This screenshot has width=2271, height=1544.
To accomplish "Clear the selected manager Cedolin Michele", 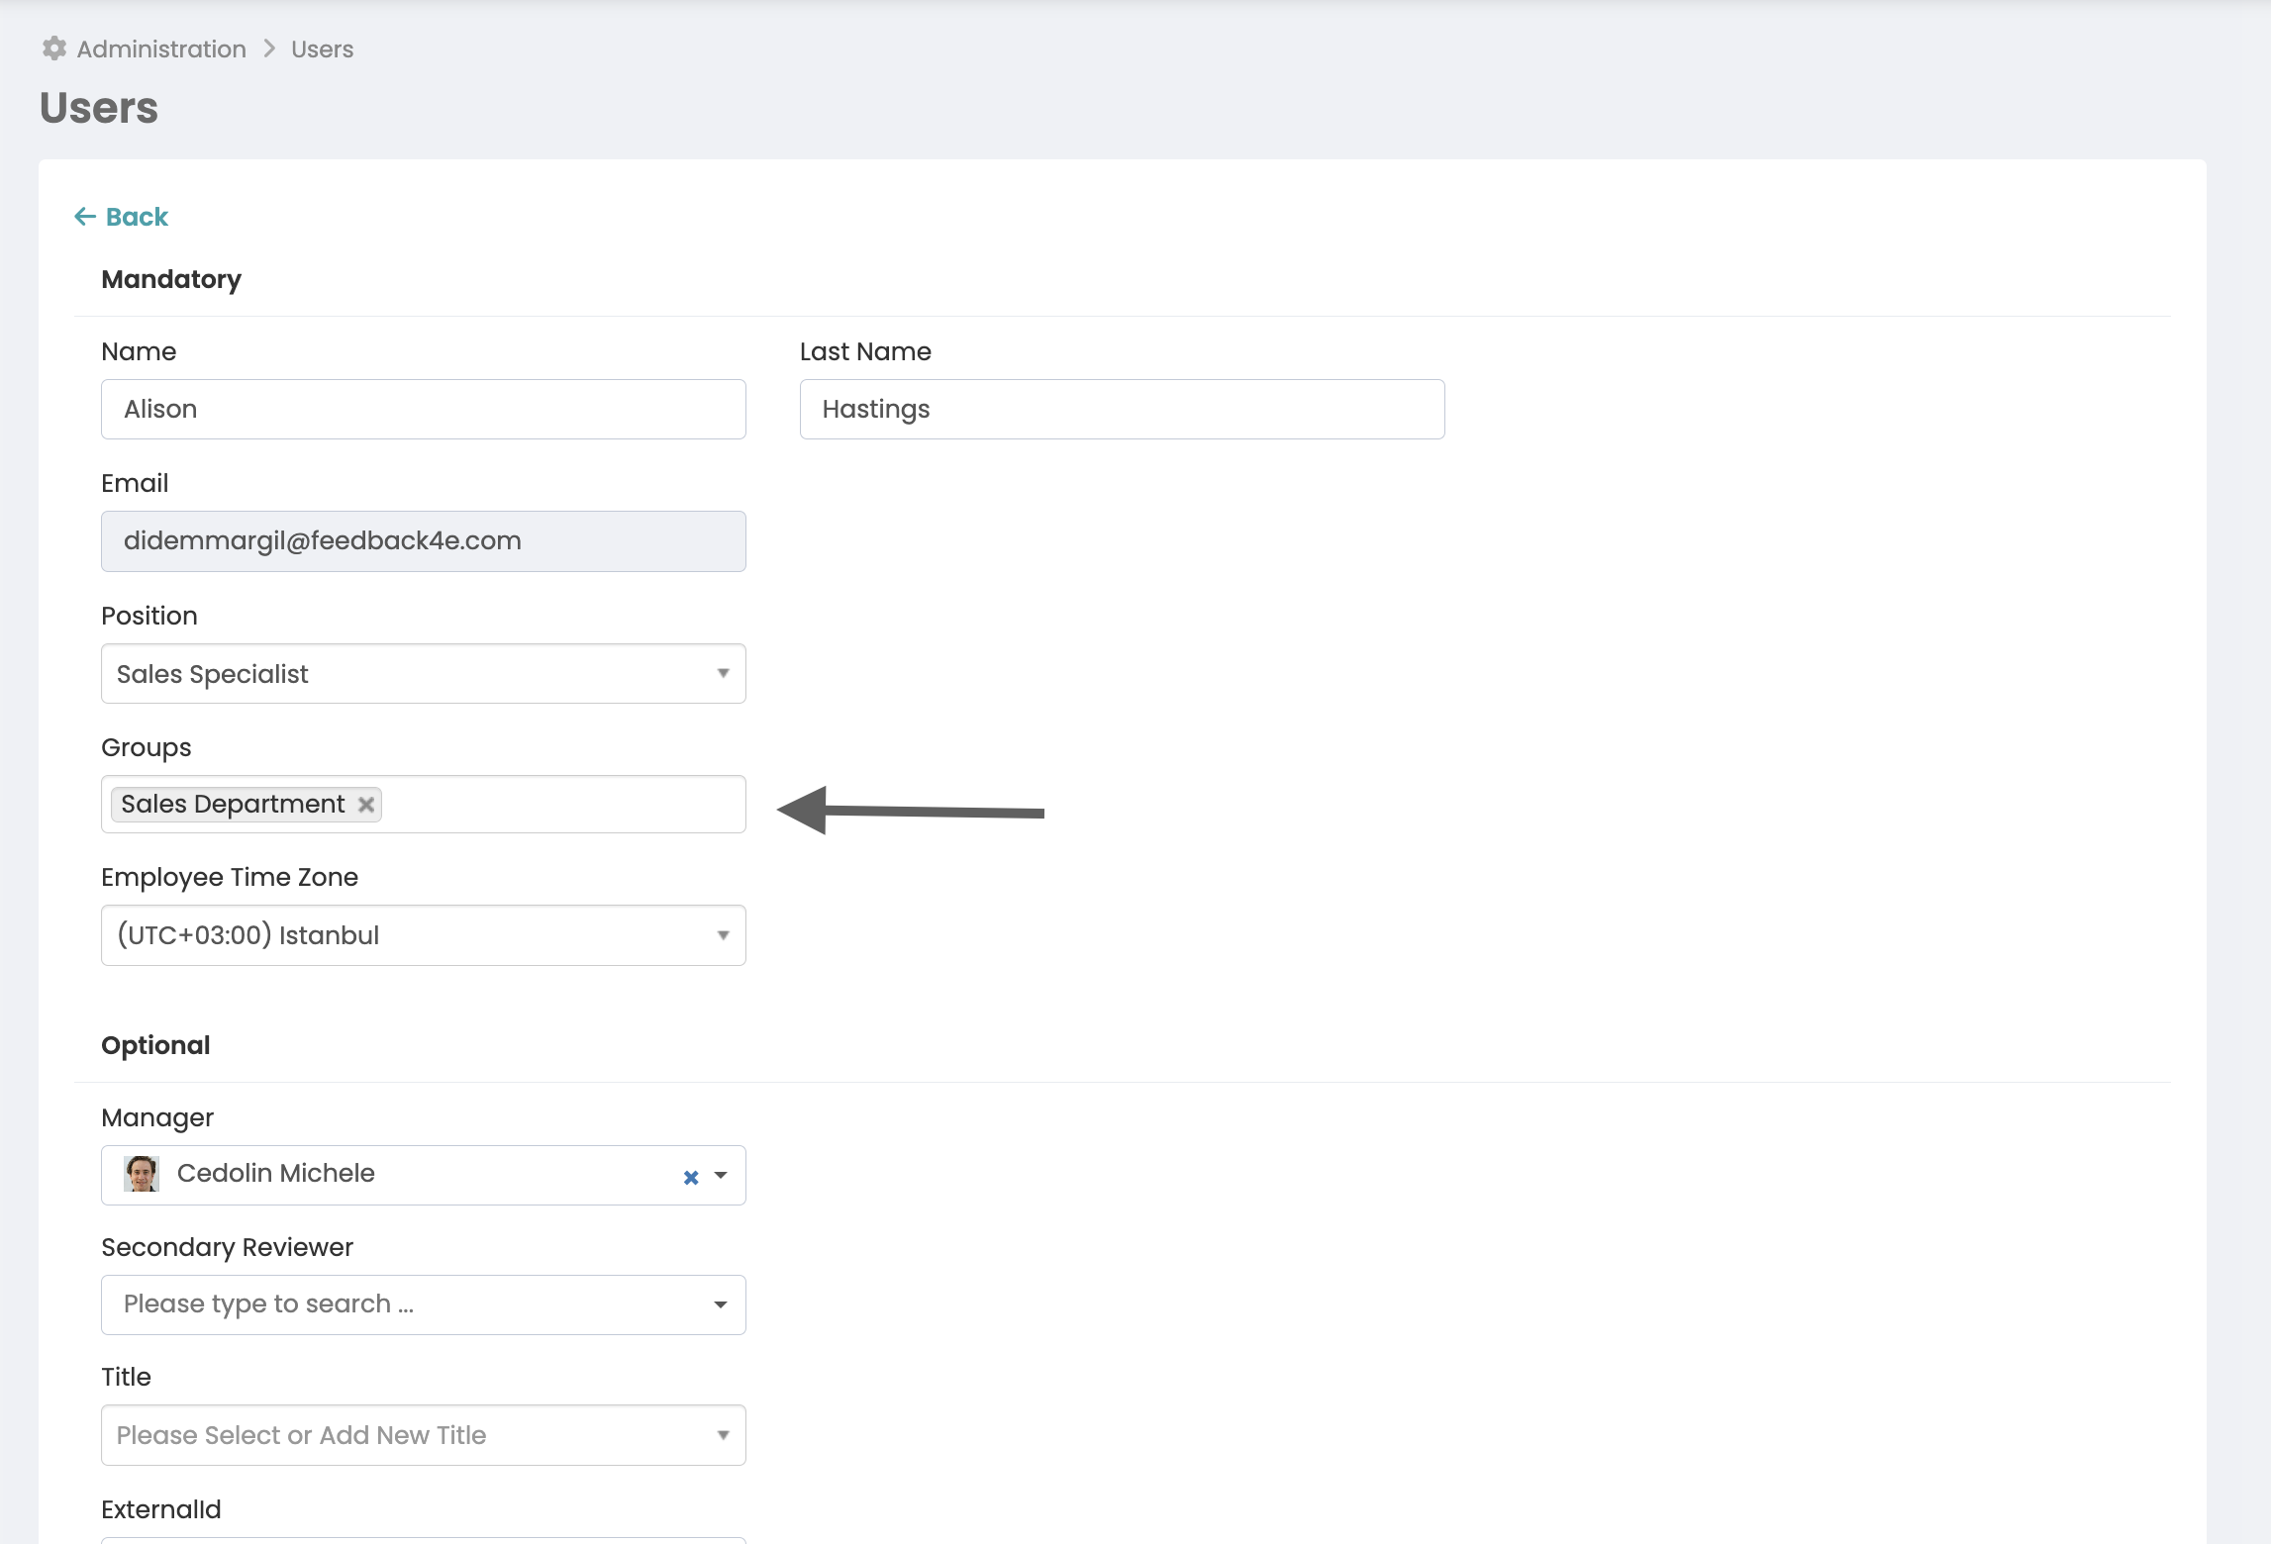I will [691, 1177].
